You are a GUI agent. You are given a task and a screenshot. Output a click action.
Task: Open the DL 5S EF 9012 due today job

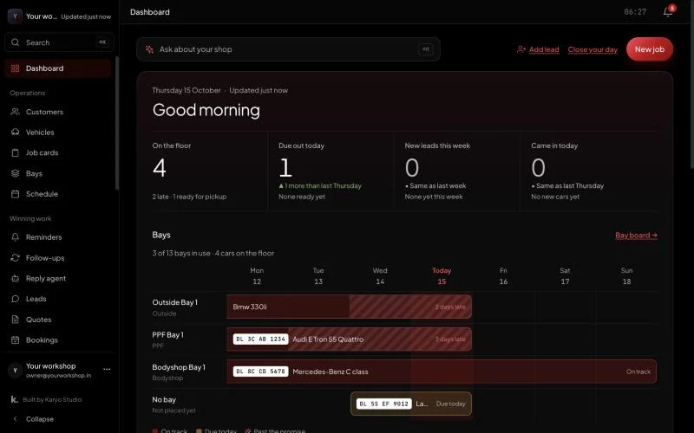point(411,404)
